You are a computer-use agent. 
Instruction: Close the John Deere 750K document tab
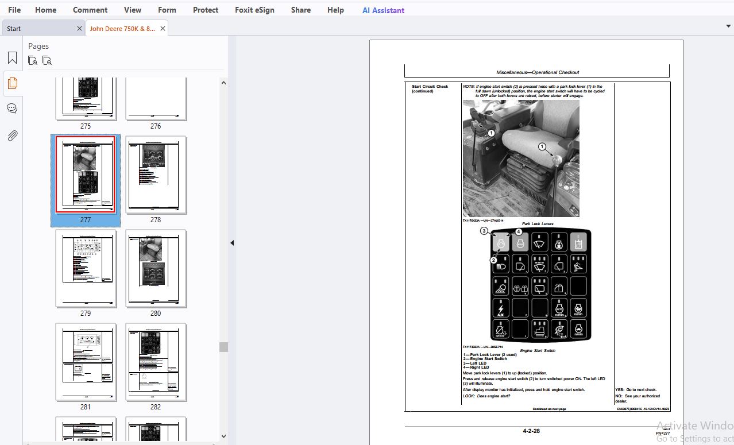click(163, 28)
